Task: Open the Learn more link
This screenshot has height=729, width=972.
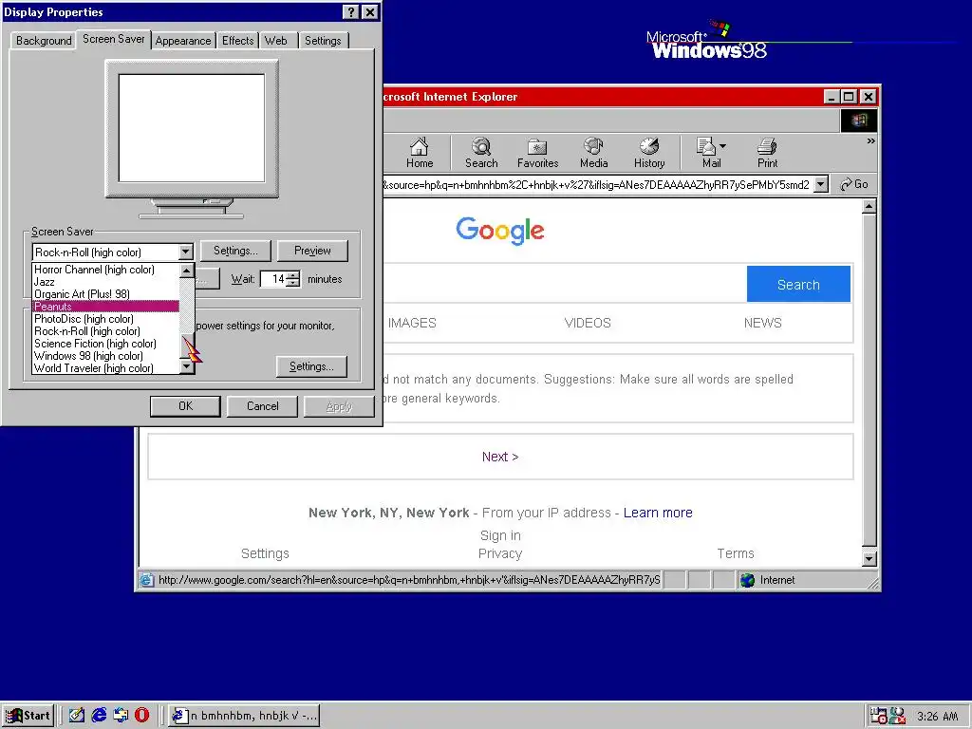Action: tap(658, 513)
